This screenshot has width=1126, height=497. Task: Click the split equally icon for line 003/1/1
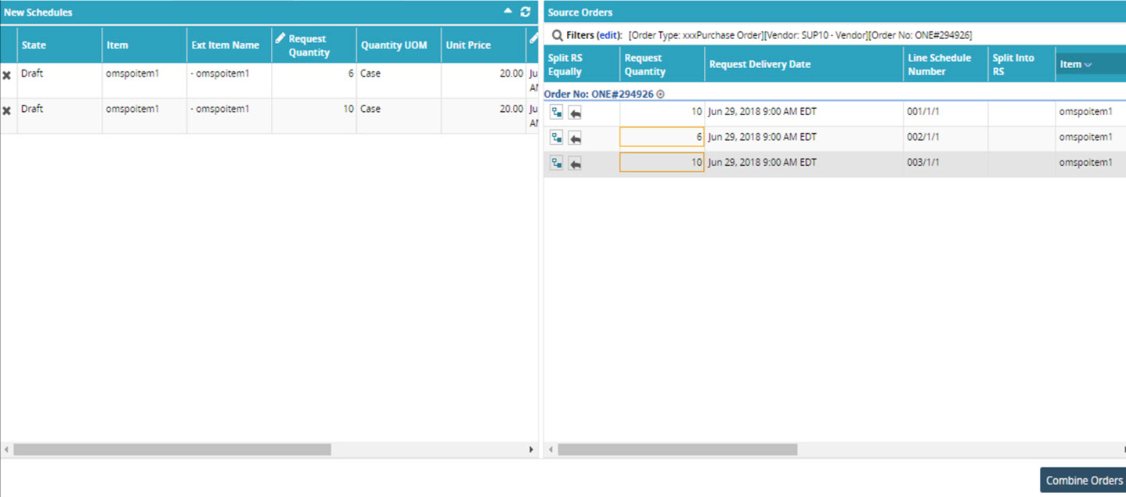(557, 163)
